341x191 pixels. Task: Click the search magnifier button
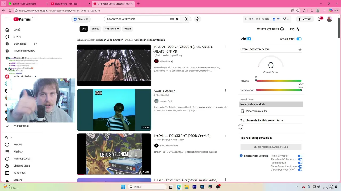(186, 19)
